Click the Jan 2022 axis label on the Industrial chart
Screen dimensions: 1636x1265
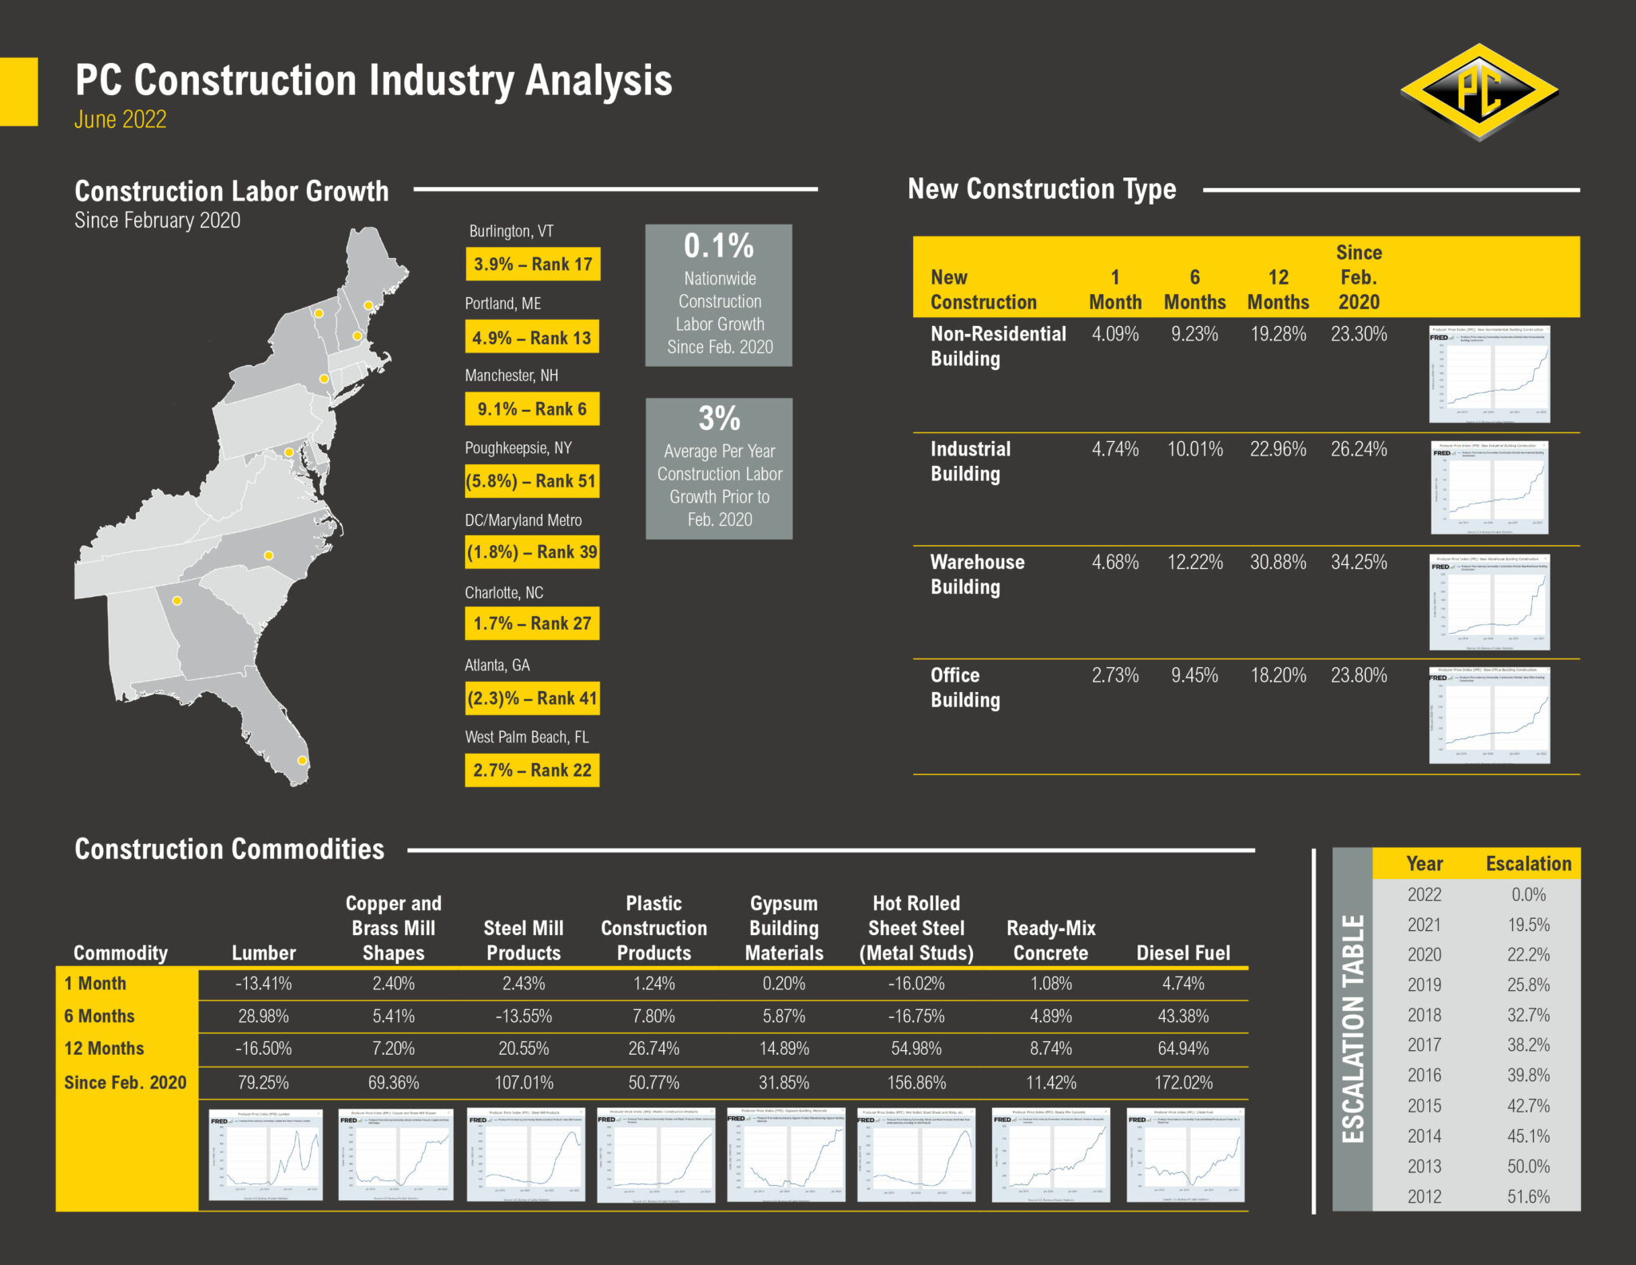(x=1539, y=522)
